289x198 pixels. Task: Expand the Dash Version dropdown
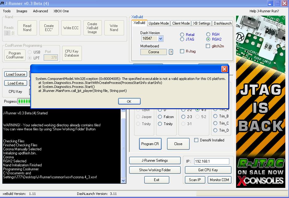pyautogui.click(x=160, y=38)
